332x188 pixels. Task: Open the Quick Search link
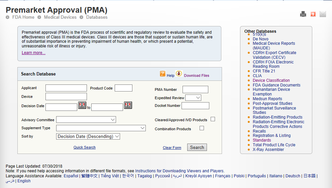tap(85, 147)
